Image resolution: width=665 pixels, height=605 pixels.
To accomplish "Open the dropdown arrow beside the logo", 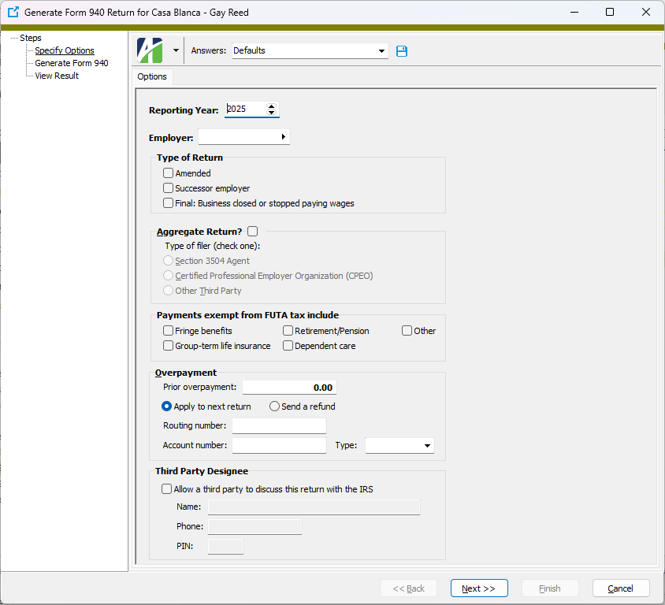I will tap(176, 50).
